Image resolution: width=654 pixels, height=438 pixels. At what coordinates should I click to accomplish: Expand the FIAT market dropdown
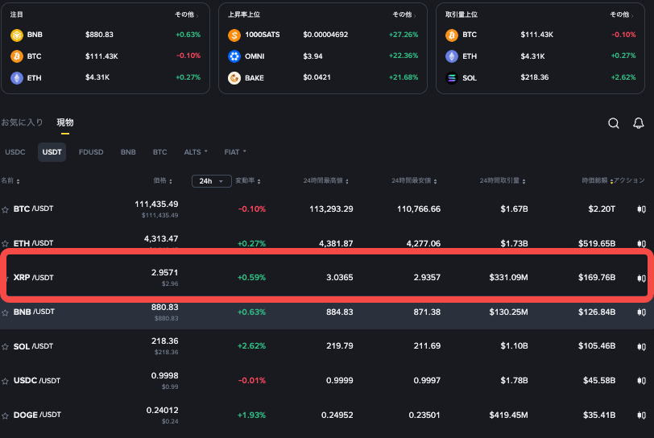pyautogui.click(x=235, y=151)
